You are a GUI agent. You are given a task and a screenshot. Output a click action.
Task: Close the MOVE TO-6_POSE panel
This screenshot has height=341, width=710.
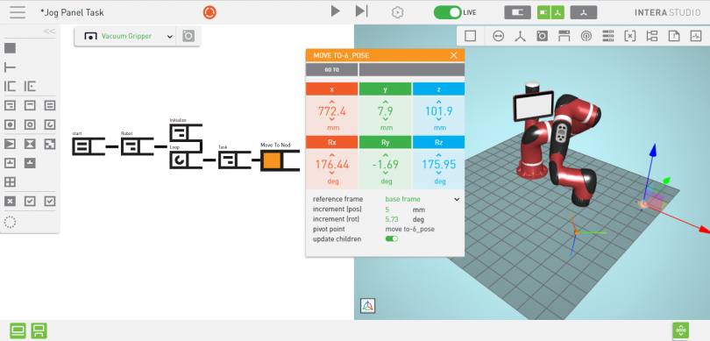(454, 55)
